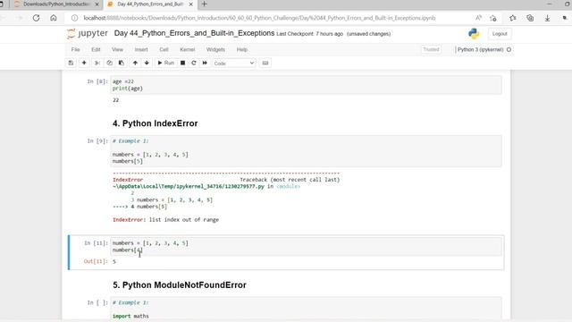The width and height of the screenshot is (572, 322).
Task: Run the selected cell
Action: coord(165,63)
